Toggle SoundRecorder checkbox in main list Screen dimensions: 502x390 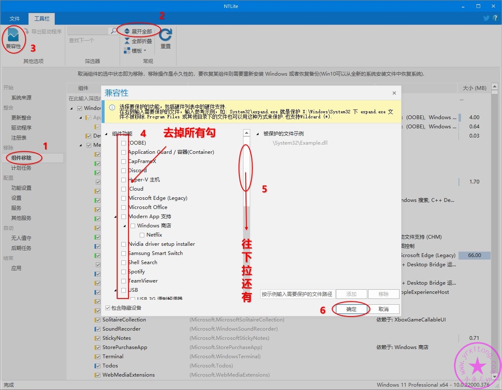click(x=97, y=329)
